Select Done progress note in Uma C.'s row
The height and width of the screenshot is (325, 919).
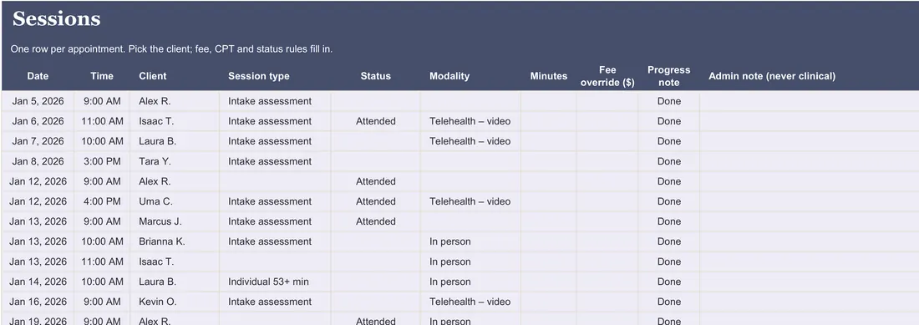[x=668, y=201]
